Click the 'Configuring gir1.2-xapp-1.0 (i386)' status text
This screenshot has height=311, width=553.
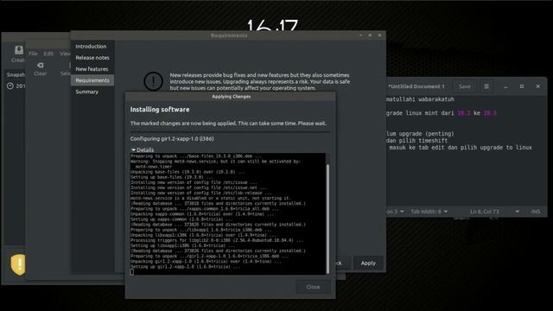(x=172, y=138)
